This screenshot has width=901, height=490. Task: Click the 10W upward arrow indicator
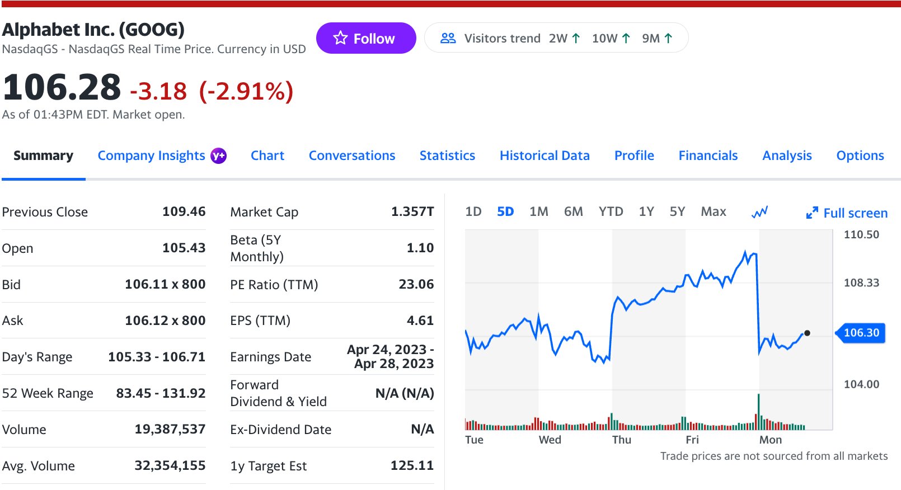point(626,38)
